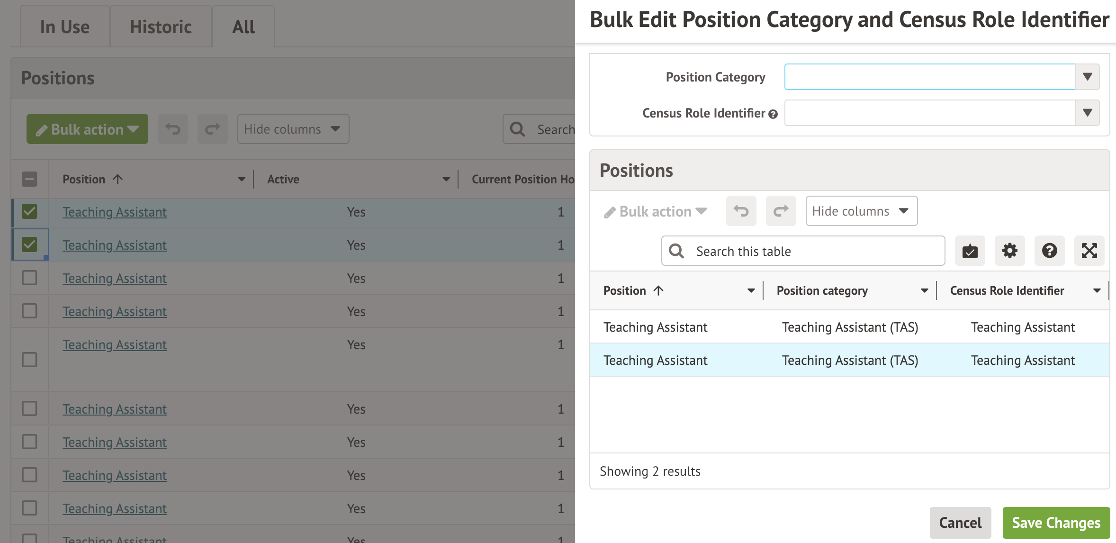This screenshot has width=1116, height=543.
Task: Open Hide columns dropdown in side panel
Action: click(861, 211)
